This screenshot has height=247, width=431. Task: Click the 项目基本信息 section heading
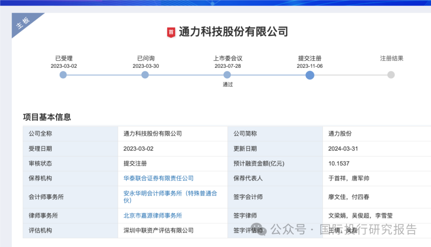point(47,117)
